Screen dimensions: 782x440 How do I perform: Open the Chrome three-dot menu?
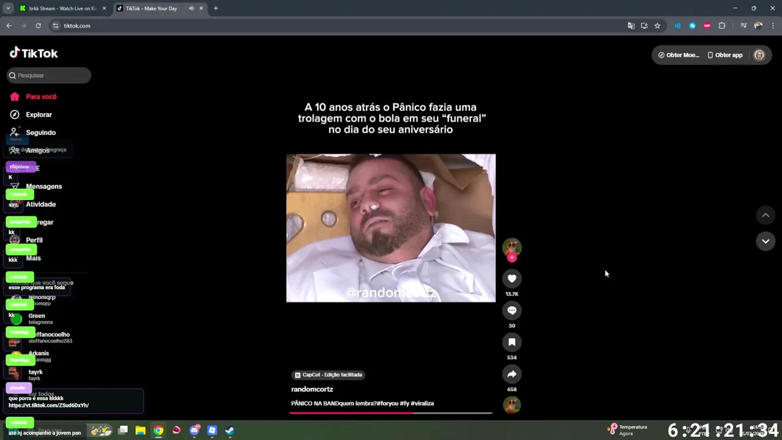click(773, 26)
